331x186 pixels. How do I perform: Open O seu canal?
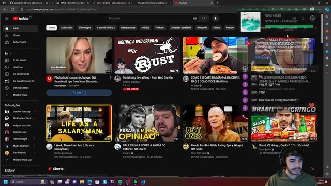point(21,60)
